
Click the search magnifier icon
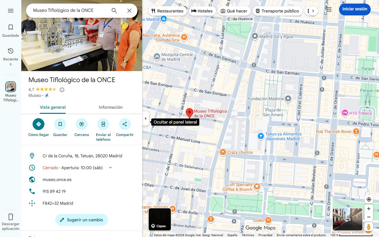pyautogui.click(x=114, y=11)
